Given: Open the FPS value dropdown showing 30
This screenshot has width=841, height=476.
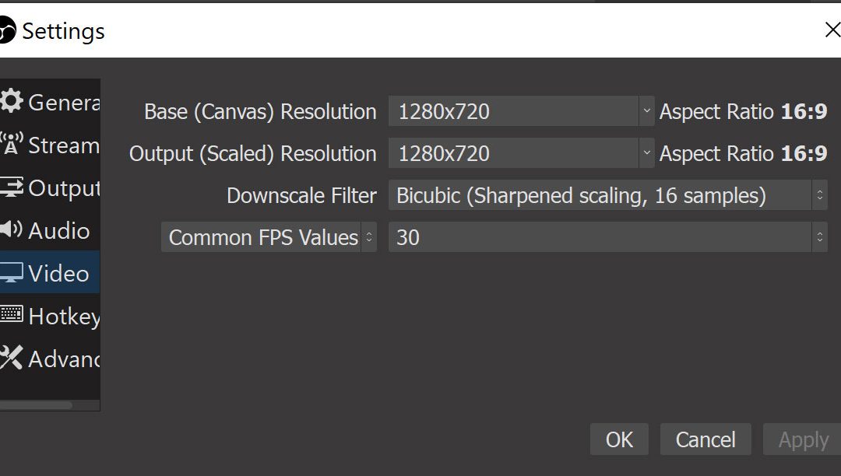Looking at the screenshot, I should [x=607, y=237].
